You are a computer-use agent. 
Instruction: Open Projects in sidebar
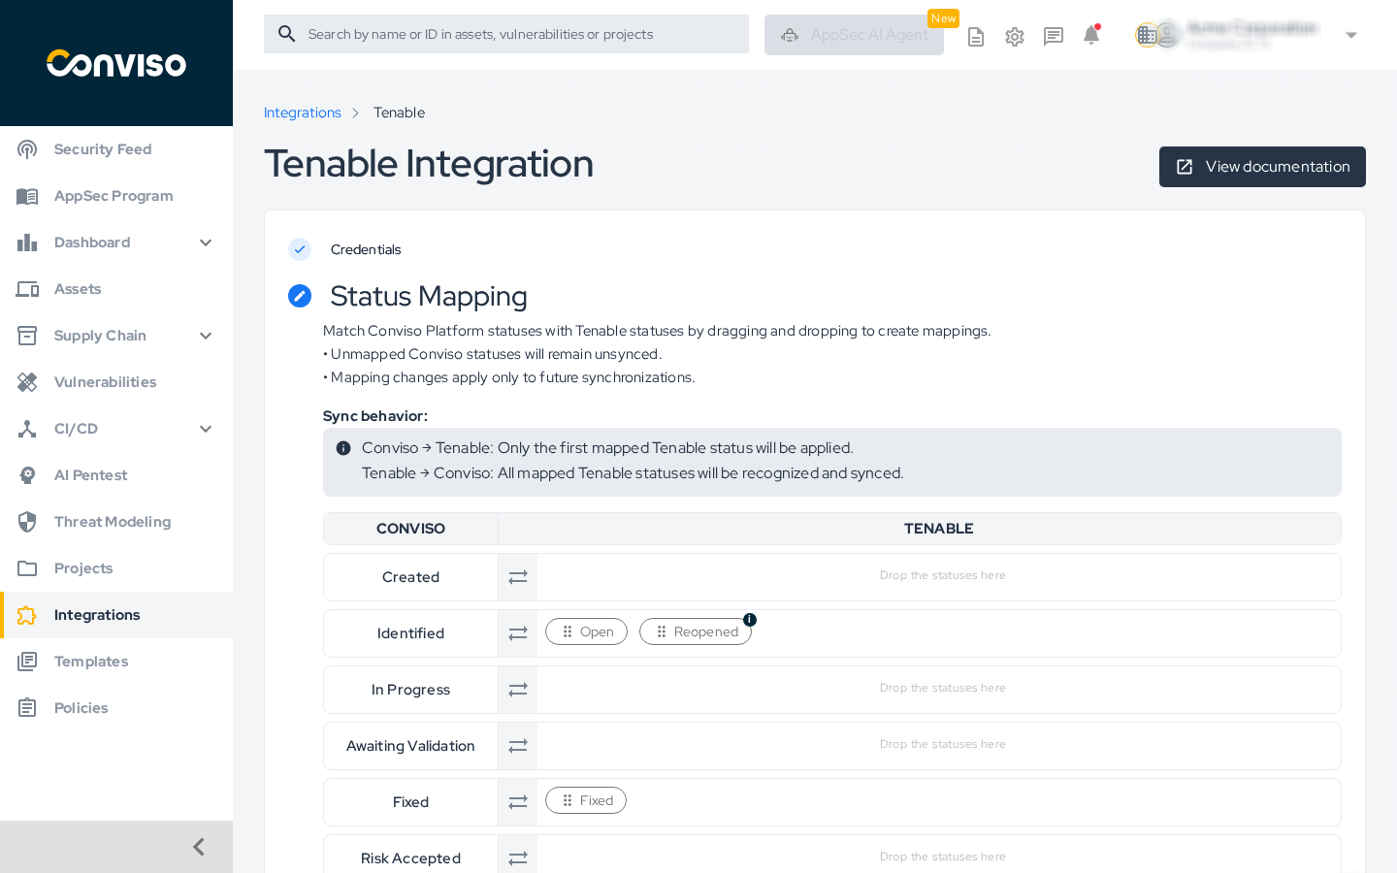(116, 568)
